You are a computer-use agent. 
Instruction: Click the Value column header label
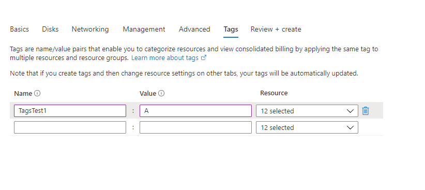tap(148, 94)
